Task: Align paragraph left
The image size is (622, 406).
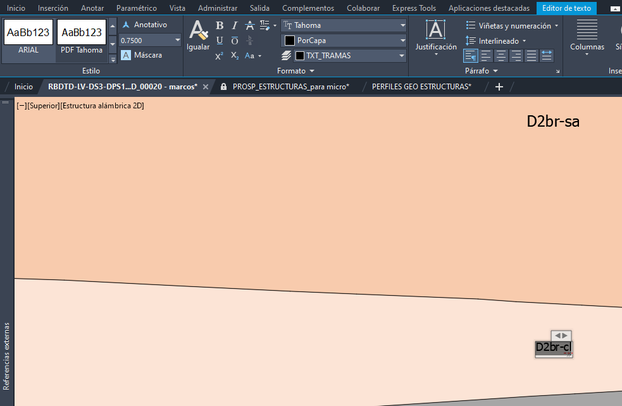Action: [485, 56]
